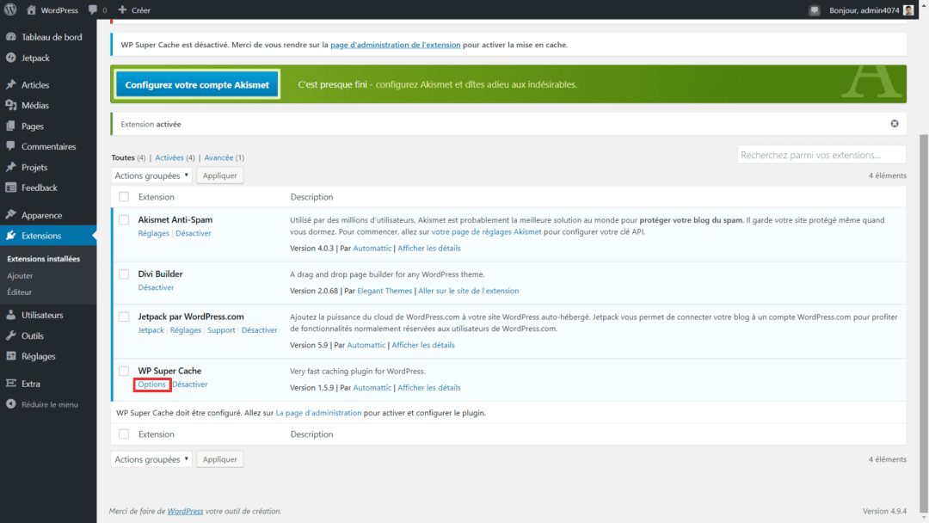Select the Akismet Anti-Spam checkbox
The height and width of the screenshot is (523, 929).
tap(124, 219)
